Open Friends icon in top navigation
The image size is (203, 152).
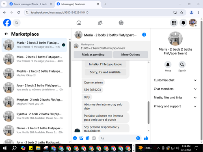[x=100, y=23]
